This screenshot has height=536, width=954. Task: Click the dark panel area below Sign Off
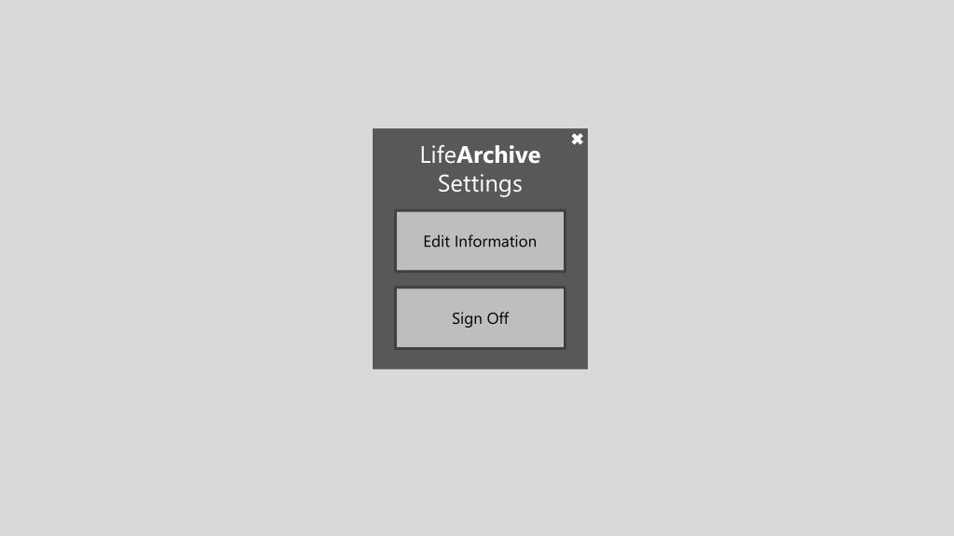pyautogui.click(x=480, y=359)
